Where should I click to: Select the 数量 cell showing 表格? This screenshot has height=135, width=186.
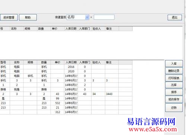coord(44,89)
